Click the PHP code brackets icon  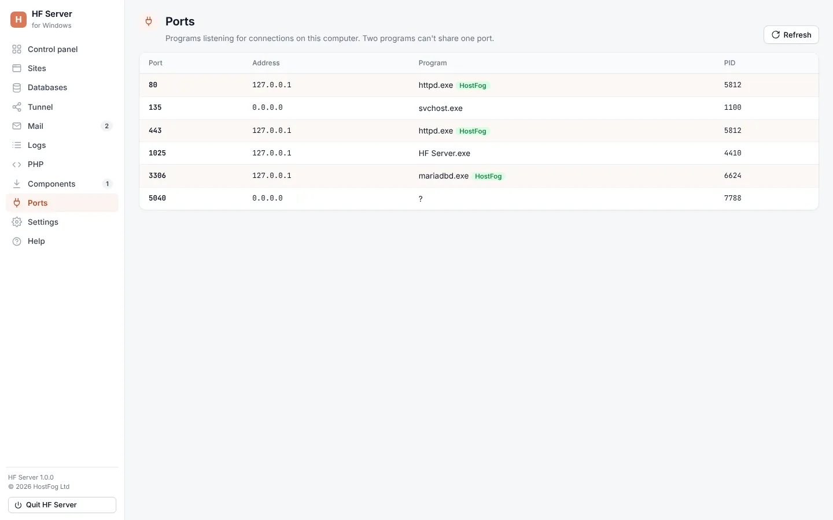click(x=17, y=164)
